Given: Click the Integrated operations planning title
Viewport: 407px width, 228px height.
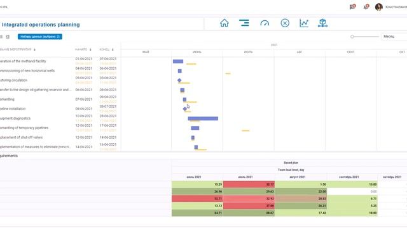Looking at the screenshot, I should 41,25.
